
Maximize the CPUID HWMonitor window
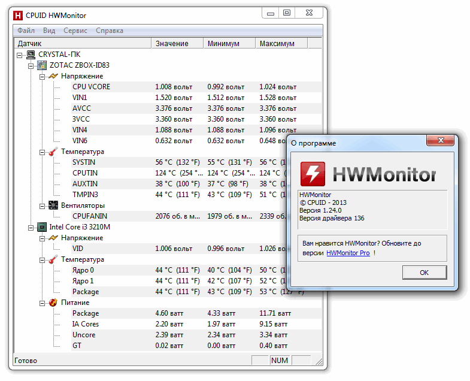(x=287, y=13)
